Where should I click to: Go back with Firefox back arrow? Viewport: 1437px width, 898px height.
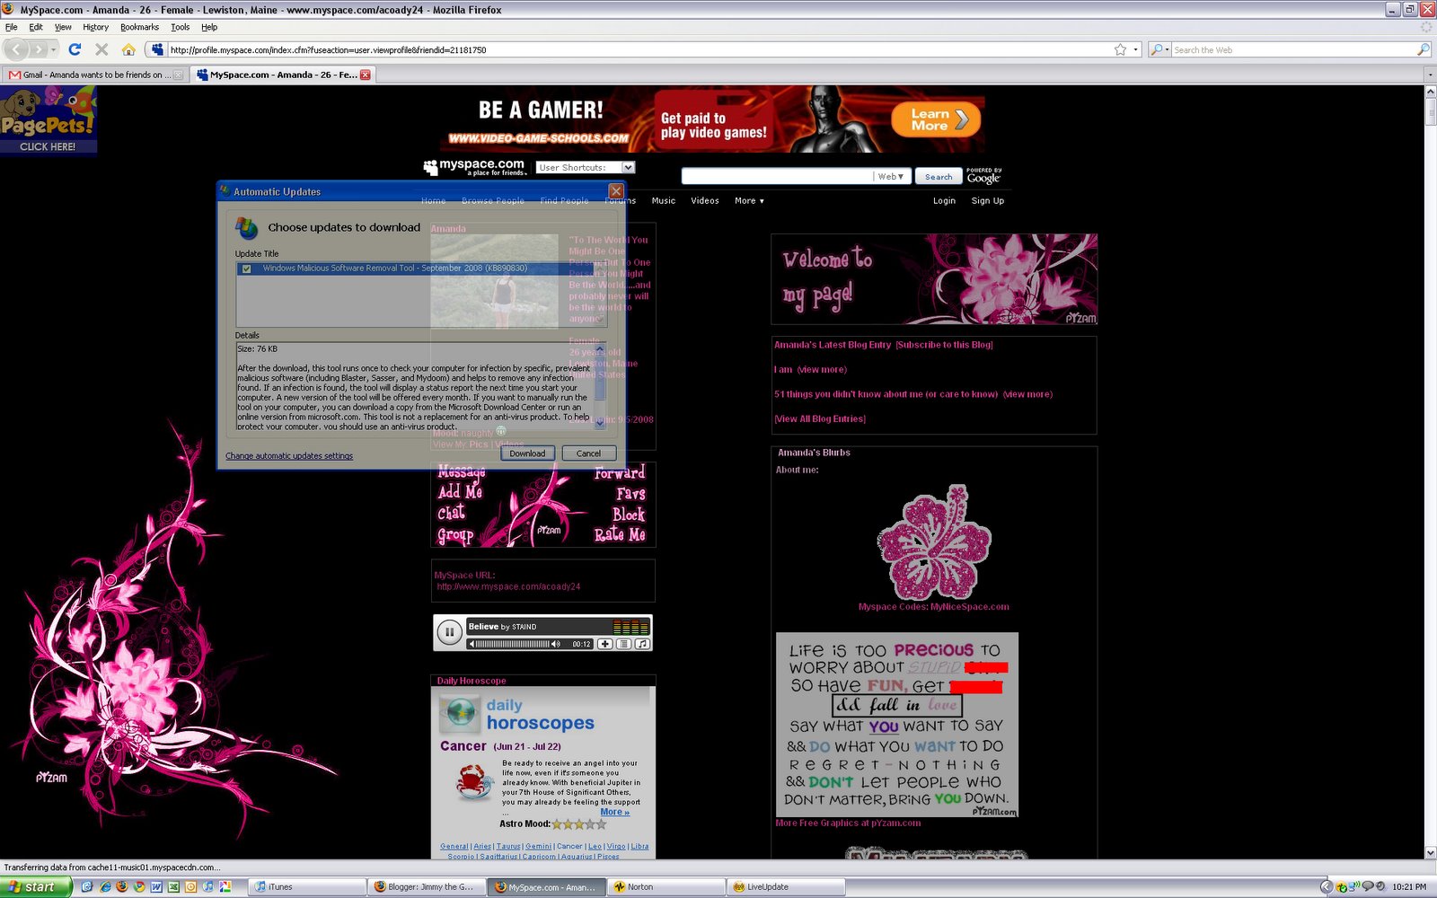(x=17, y=49)
